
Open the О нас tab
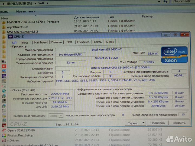110,42
